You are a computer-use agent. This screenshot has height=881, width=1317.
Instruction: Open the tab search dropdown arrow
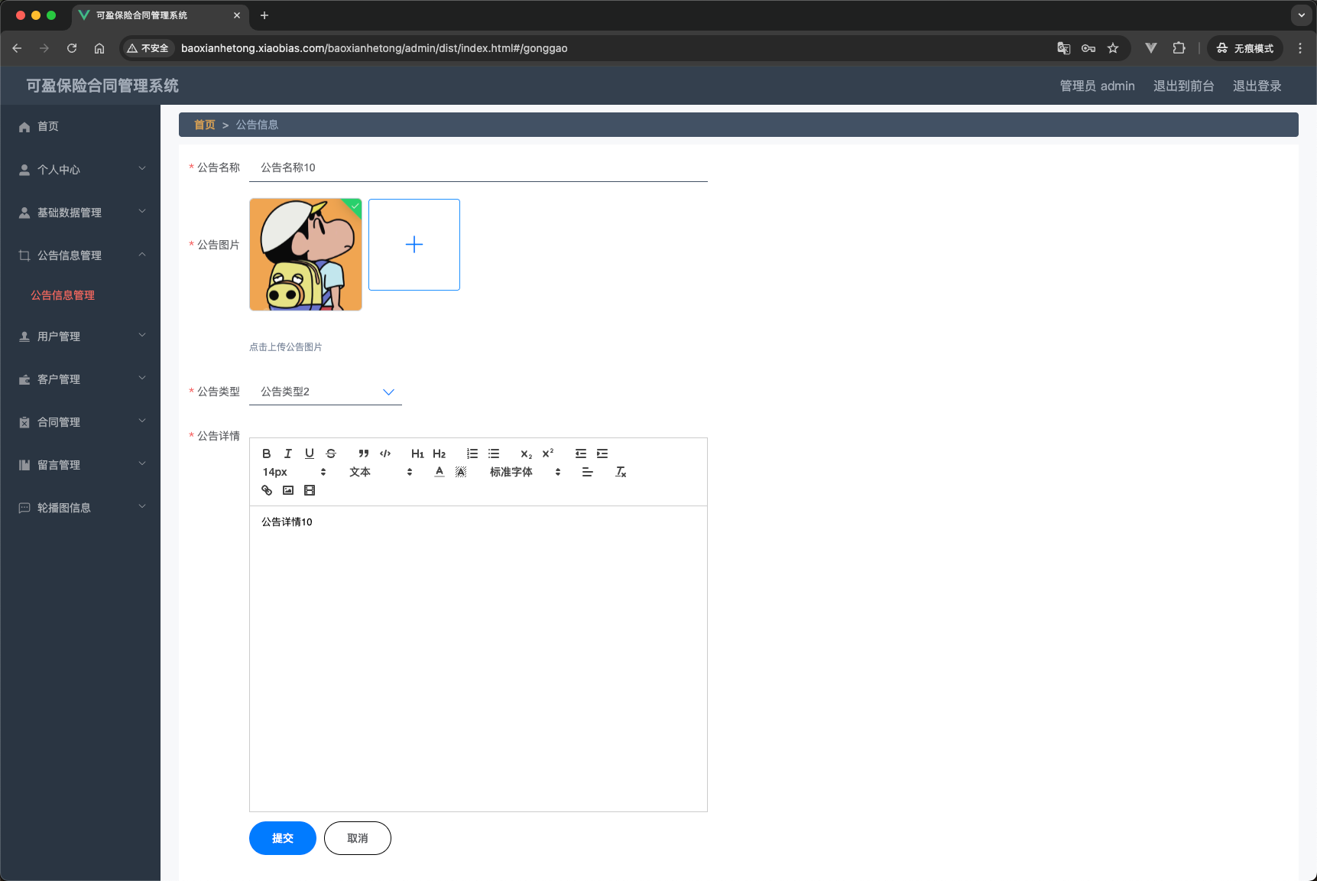pos(1301,15)
